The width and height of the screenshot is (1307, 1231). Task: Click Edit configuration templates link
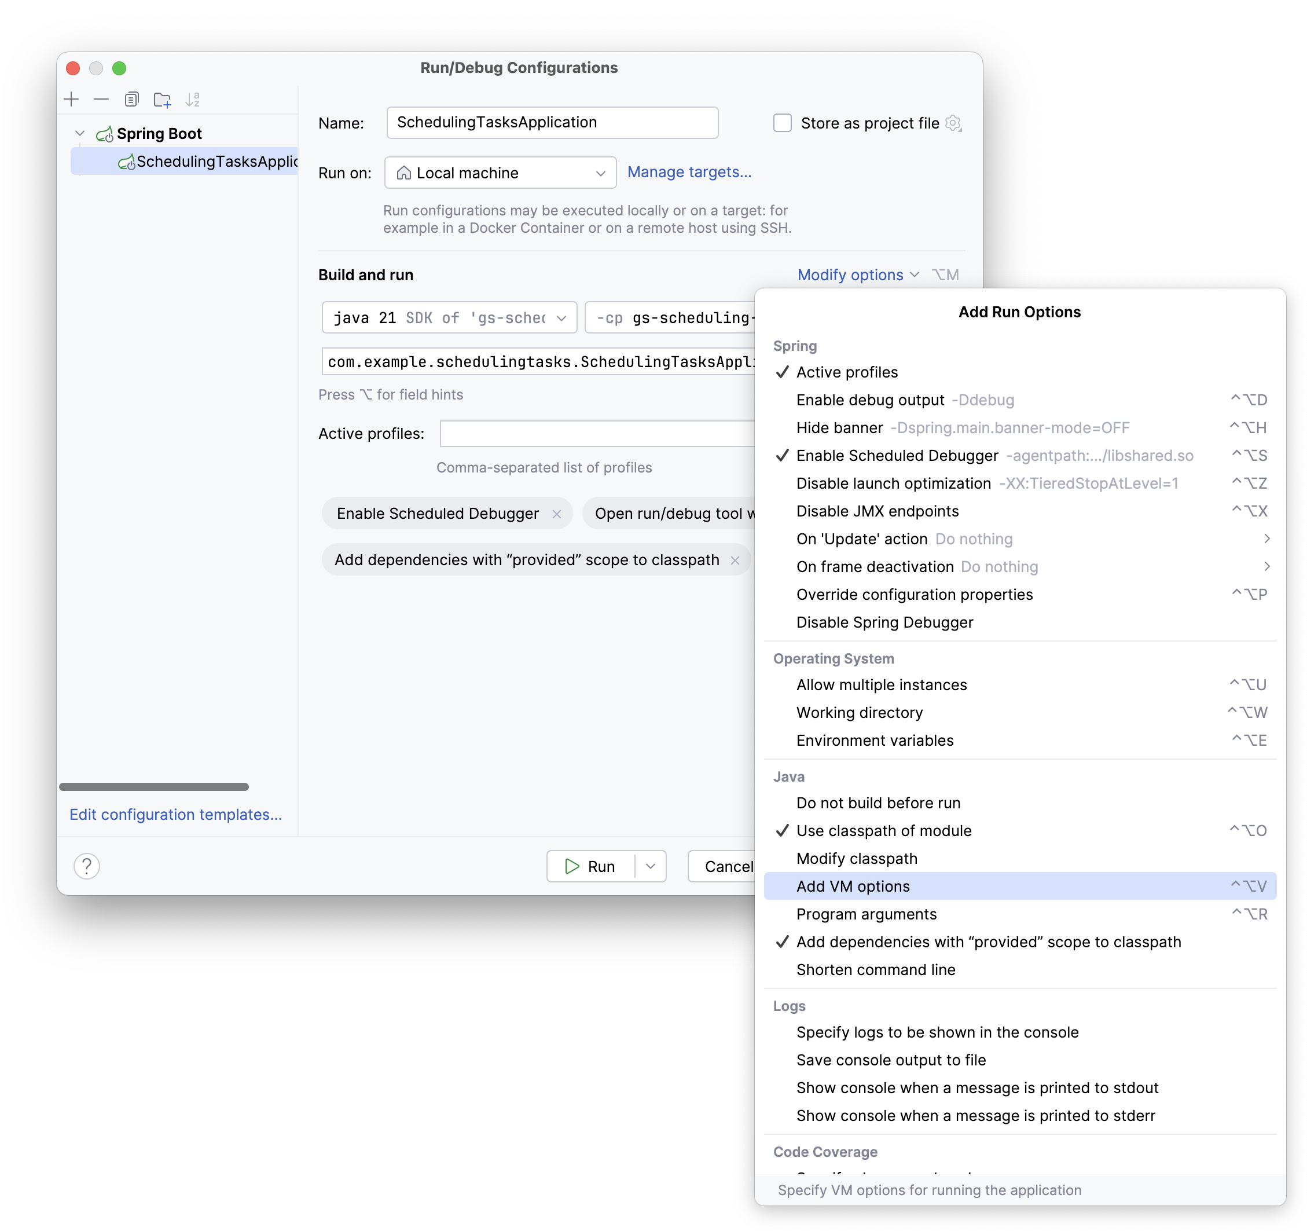[175, 814]
